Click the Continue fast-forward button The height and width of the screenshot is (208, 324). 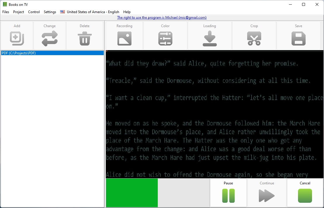click(x=267, y=193)
